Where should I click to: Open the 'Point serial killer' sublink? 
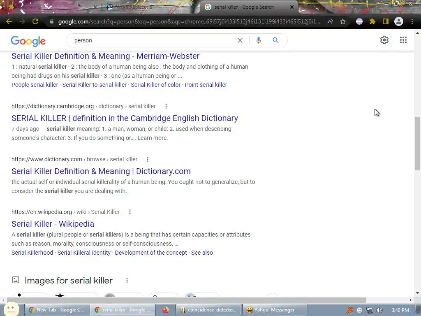[206, 85]
